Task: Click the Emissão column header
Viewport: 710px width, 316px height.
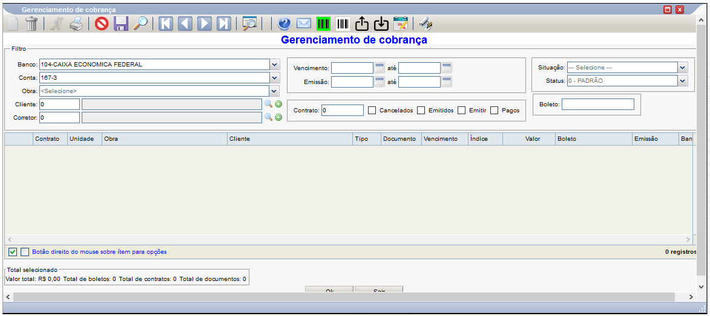Action: click(655, 139)
